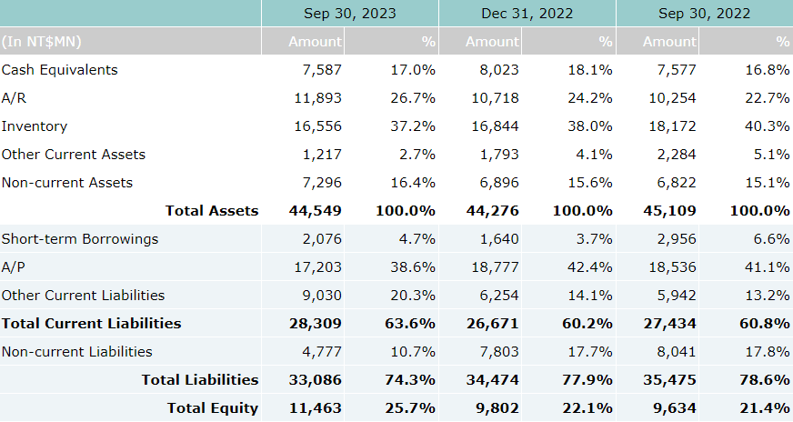This screenshot has height=422, width=793.
Task: Click the Non-current Assets row label
Action: coord(67,183)
